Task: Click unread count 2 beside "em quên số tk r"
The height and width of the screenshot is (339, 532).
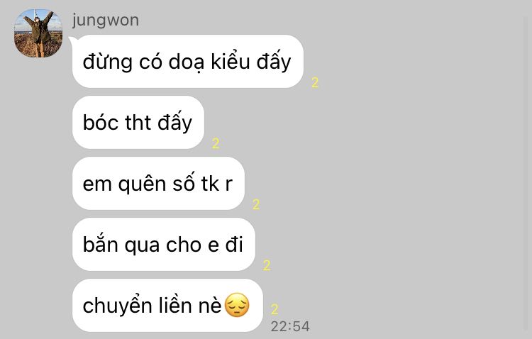Action: click(x=256, y=204)
